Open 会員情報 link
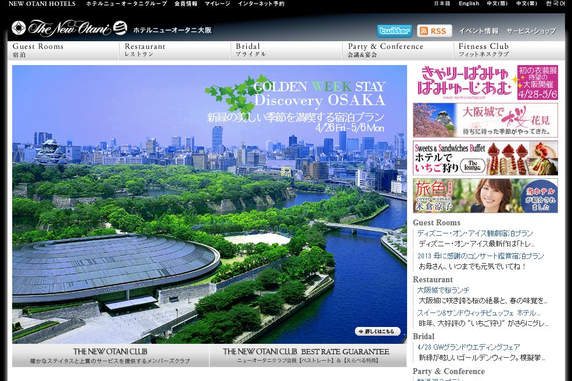The height and width of the screenshot is (381, 572). click(186, 3)
